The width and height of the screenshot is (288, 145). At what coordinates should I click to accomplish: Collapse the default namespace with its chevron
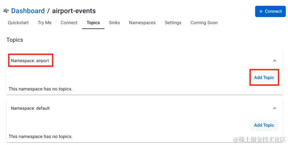coord(275,108)
